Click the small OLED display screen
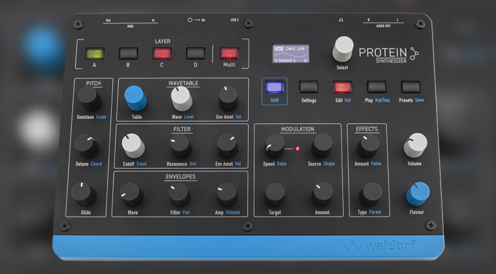 290,54
